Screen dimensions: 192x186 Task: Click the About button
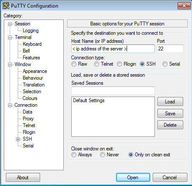pos(23,178)
